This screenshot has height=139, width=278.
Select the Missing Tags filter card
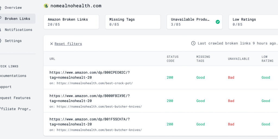(133, 22)
